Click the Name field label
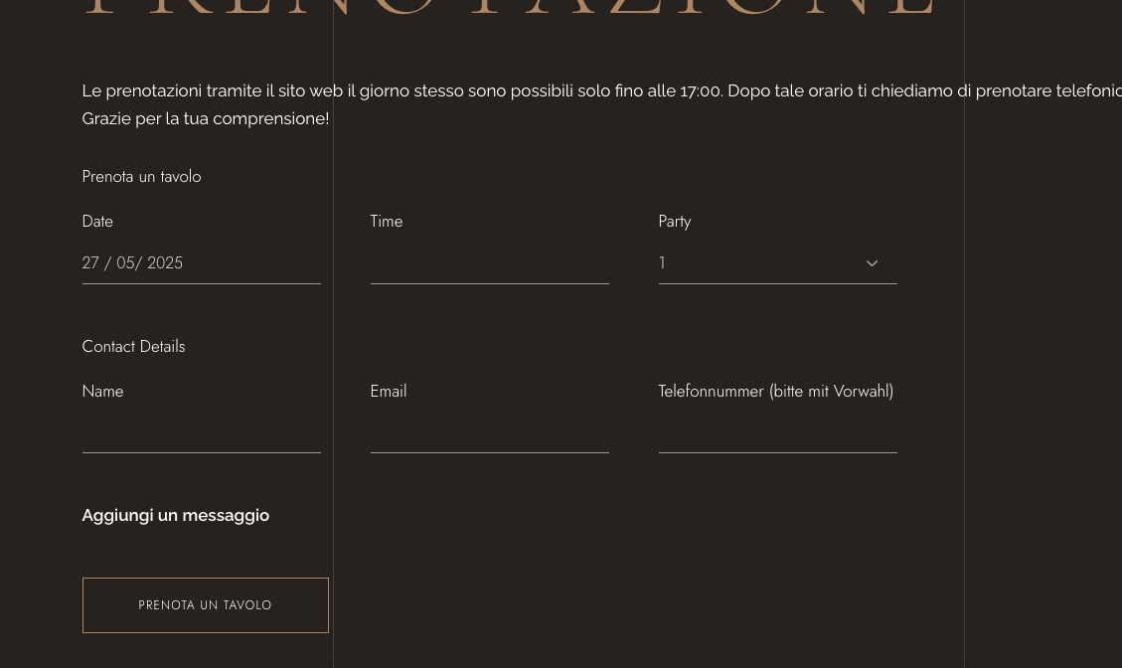 [102, 392]
